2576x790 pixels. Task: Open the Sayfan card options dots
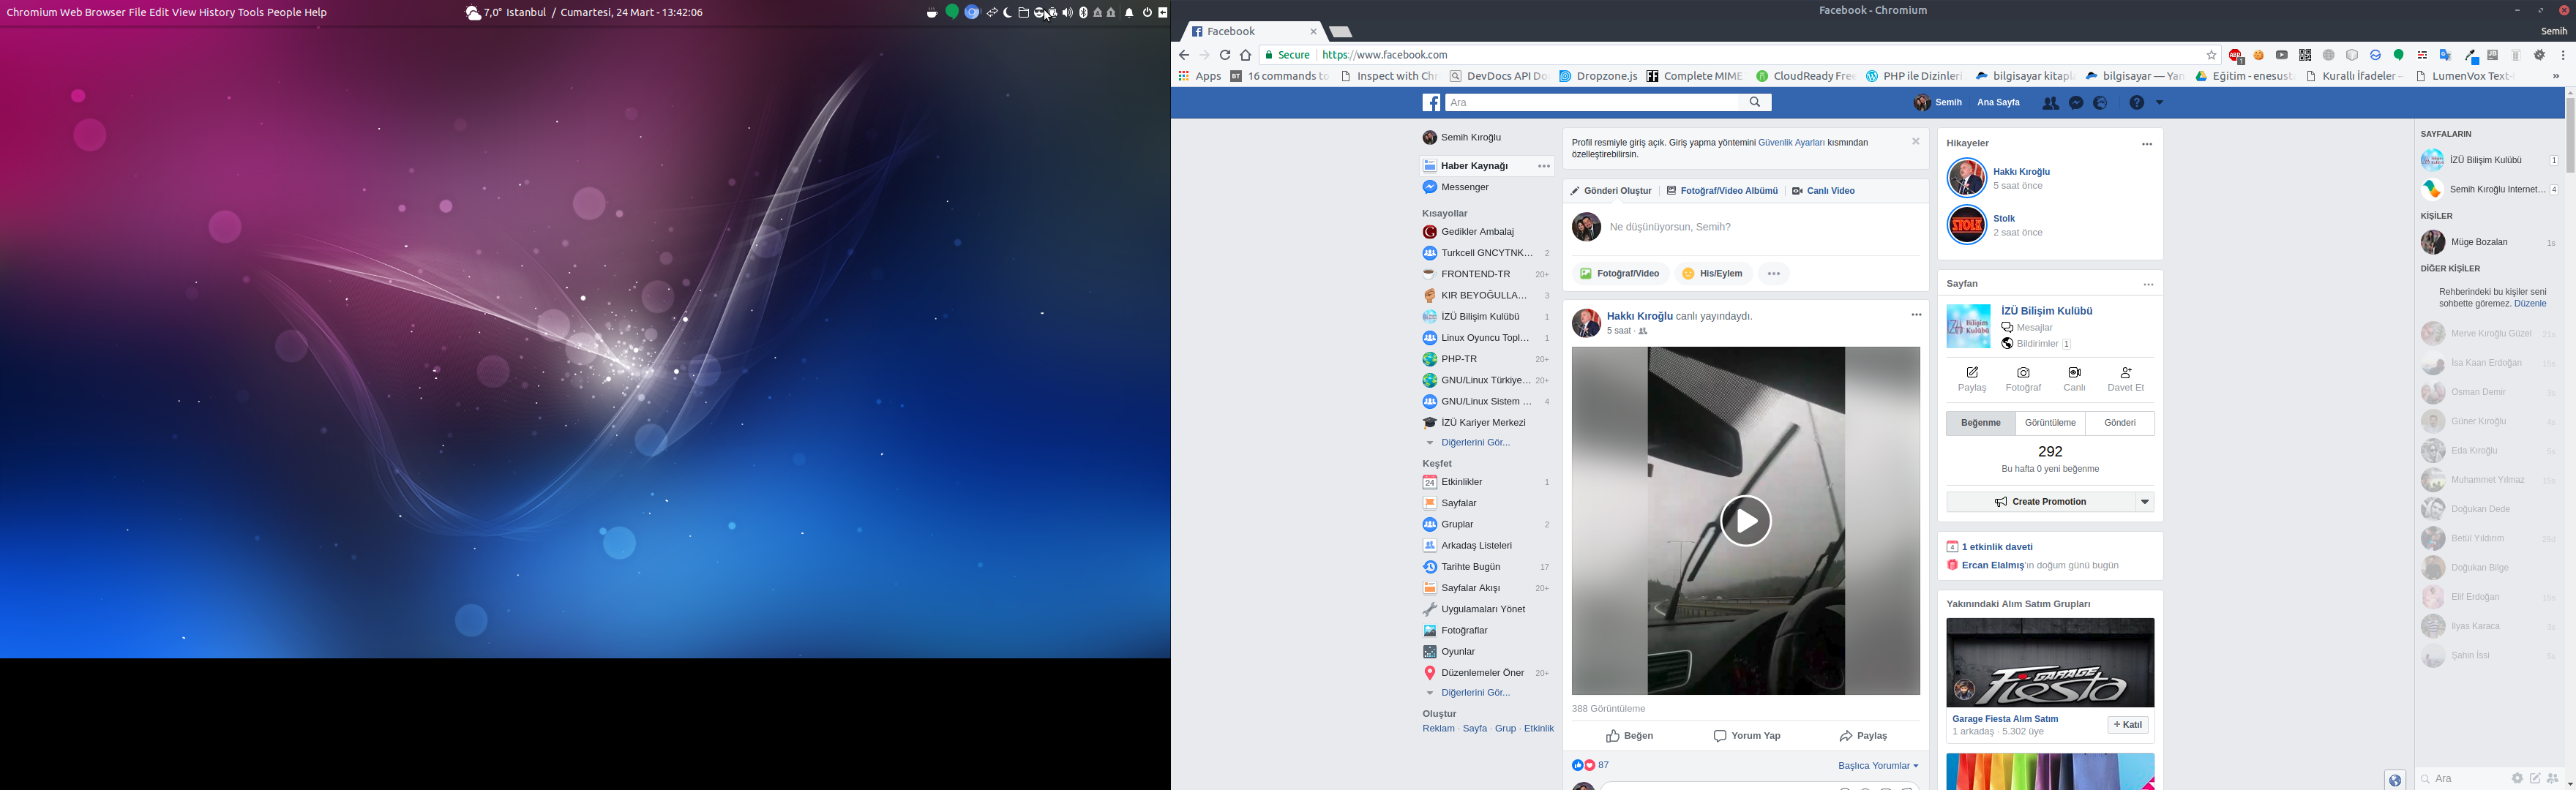coord(2148,284)
